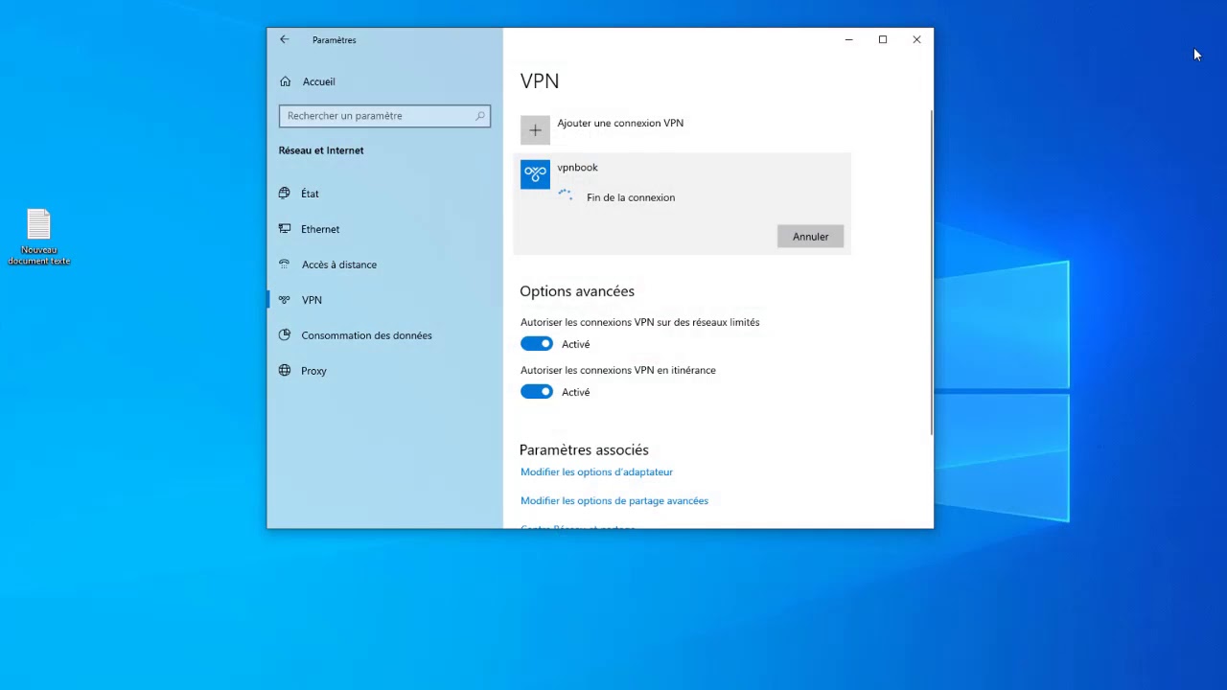Open the Ethernet settings page
The height and width of the screenshot is (690, 1227).
click(x=320, y=229)
